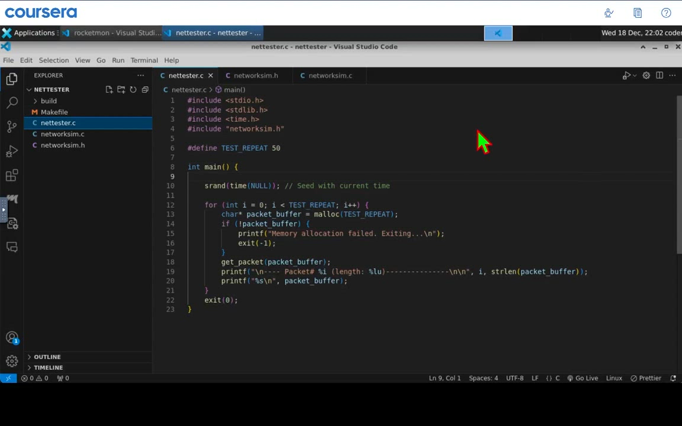Expand the OUTLINE section
The height and width of the screenshot is (426, 682).
click(x=88, y=357)
